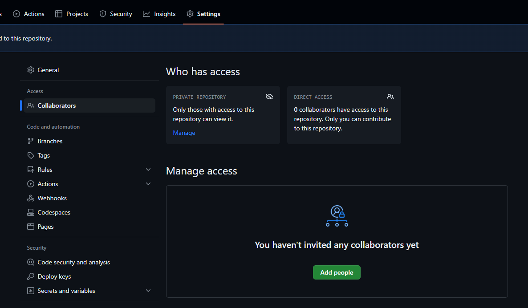Open the Actions tab in the top navigation
Screen dimensions: 528x308
point(28,14)
